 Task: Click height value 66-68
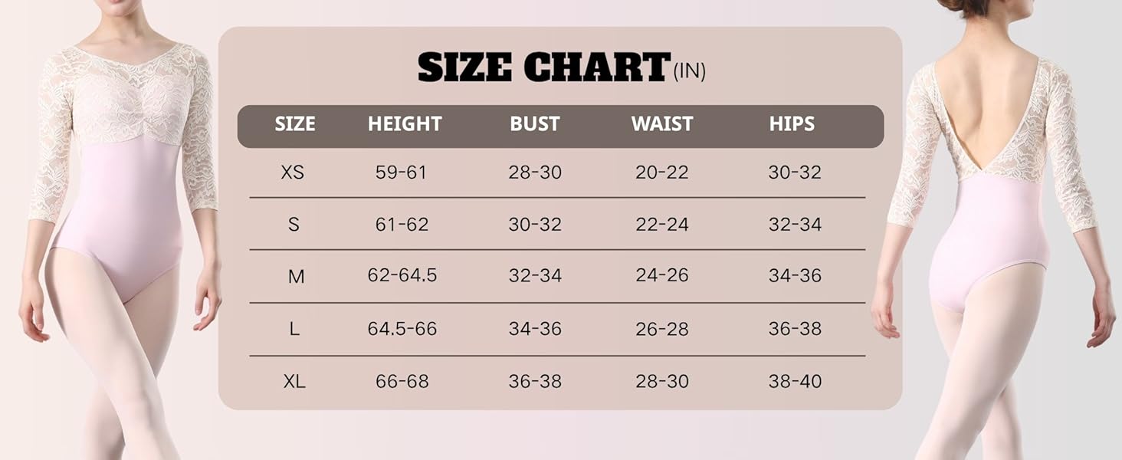(402, 381)
